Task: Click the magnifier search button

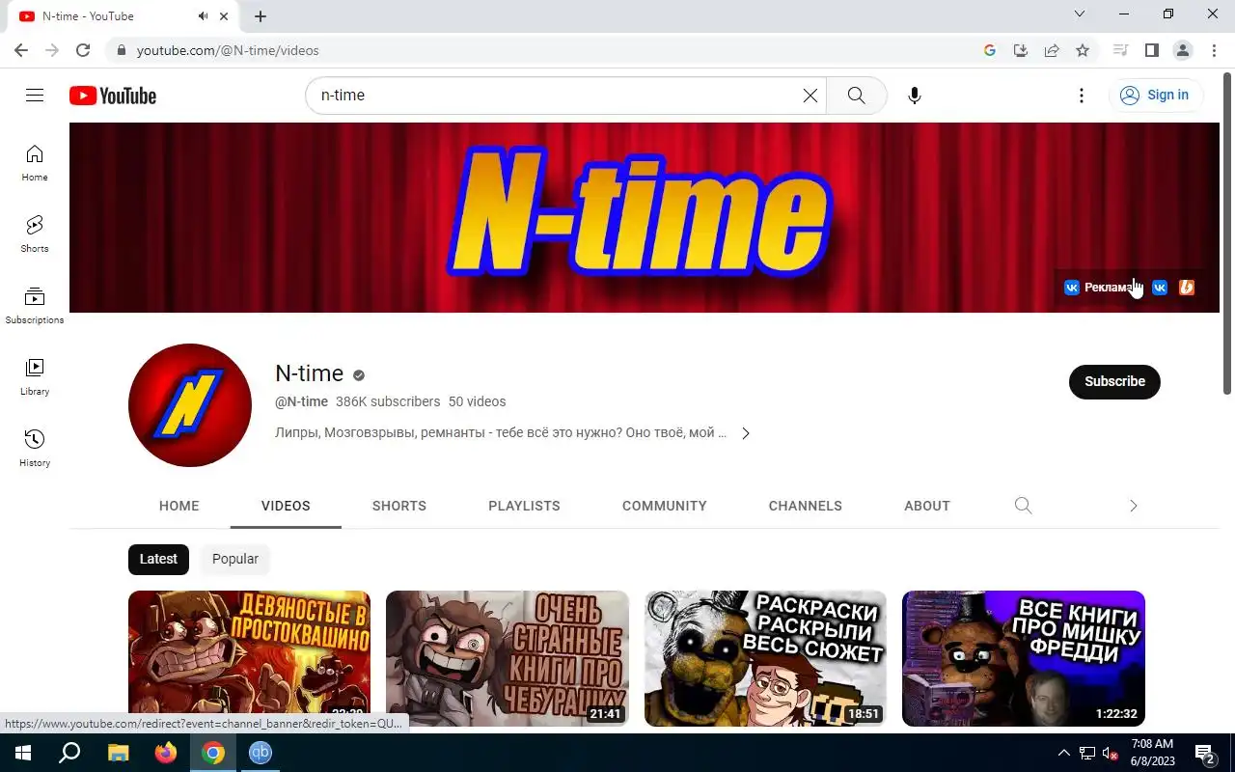Action: tap(856, 96)
